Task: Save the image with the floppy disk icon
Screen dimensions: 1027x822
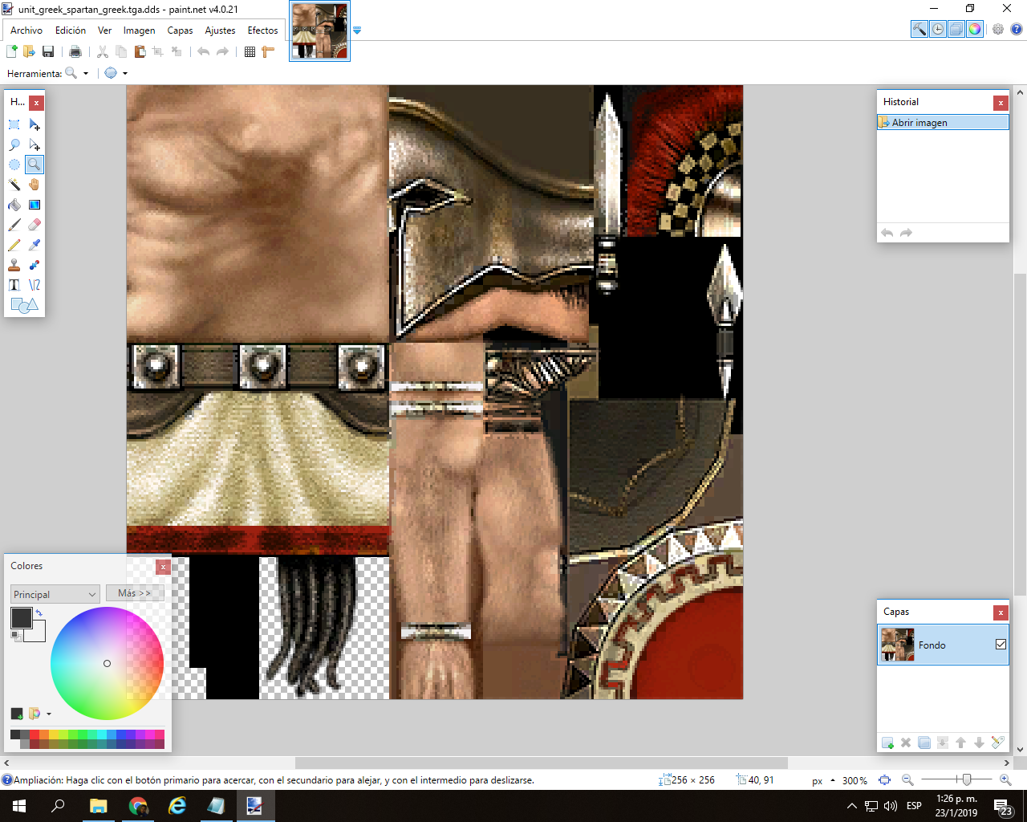Action: [48, 51]
